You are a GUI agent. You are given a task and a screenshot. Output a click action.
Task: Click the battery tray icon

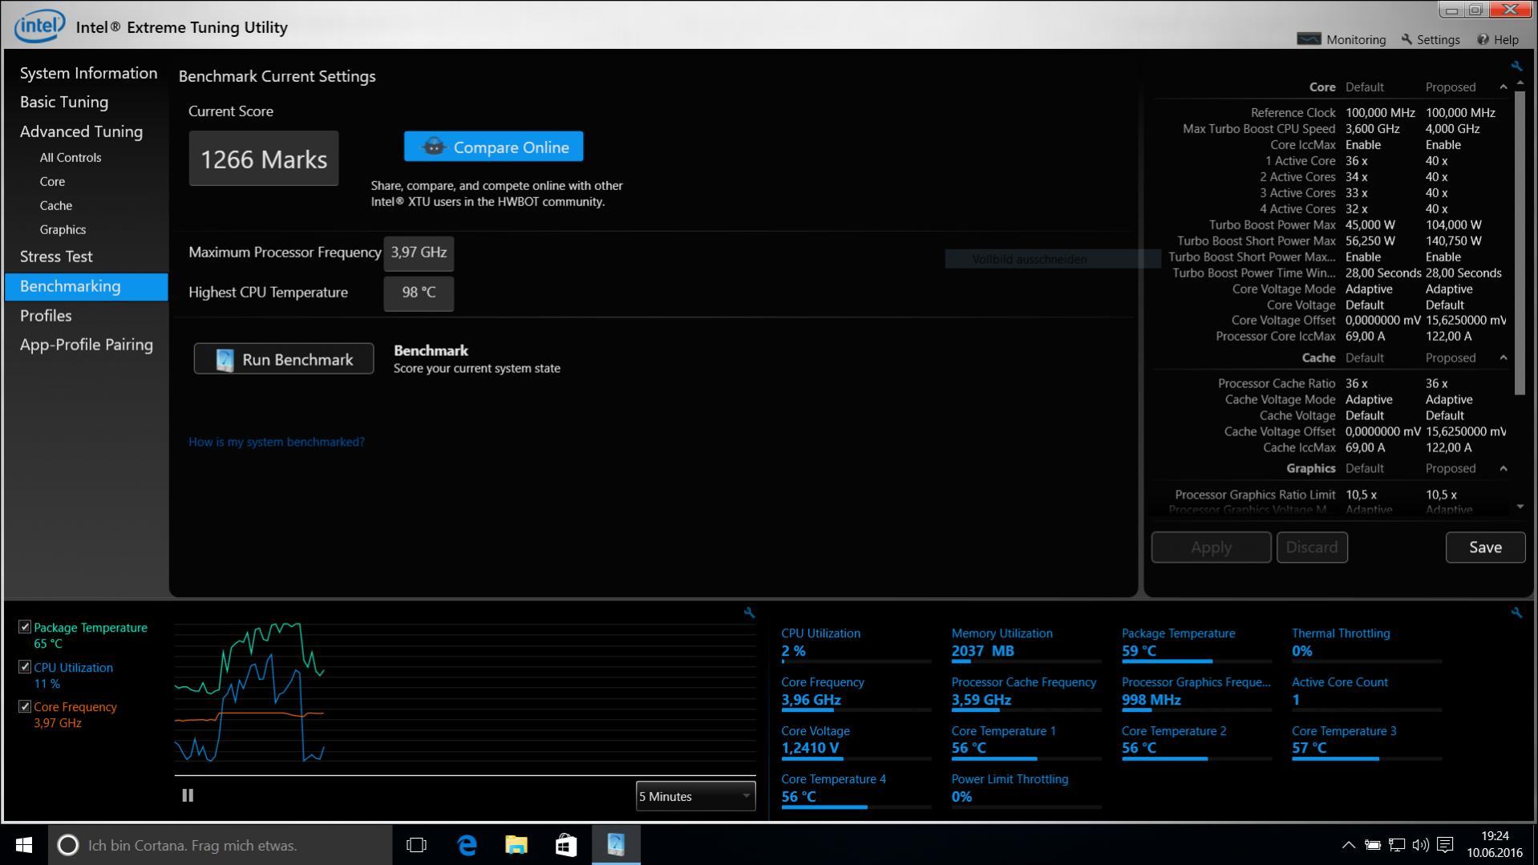pyautogui.click(x=1373, y=845)
